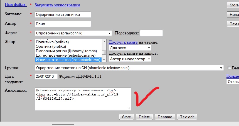Open the Форма dropdown showing Справочник
The image size is (239, 126).
click(x=73, y=33)
